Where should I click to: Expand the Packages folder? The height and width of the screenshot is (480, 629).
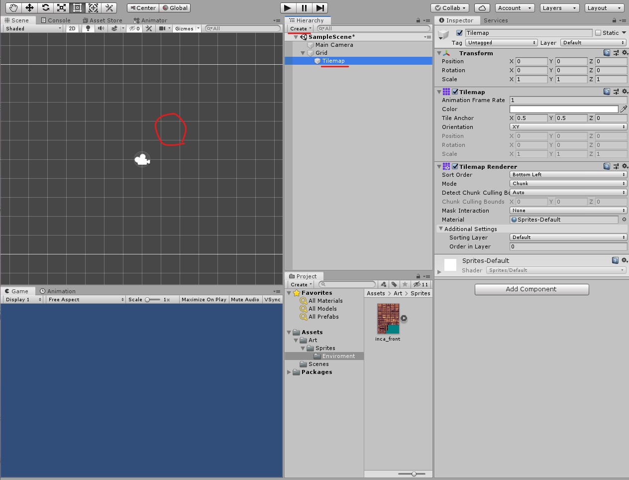point(289,372)
